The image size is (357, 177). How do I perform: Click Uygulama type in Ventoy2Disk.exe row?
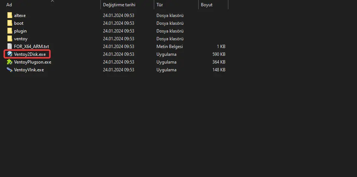[166, 54]
